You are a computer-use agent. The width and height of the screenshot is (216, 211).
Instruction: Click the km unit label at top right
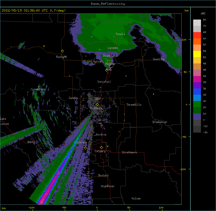186,11
